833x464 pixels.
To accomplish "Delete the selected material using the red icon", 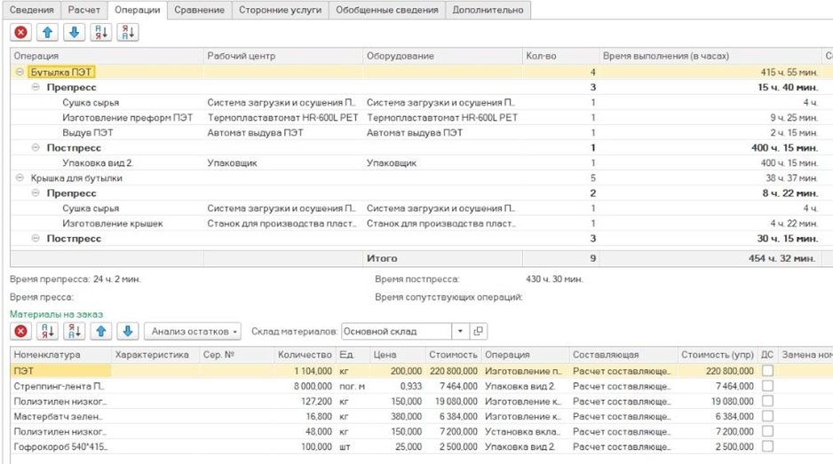I will point(20,331).
